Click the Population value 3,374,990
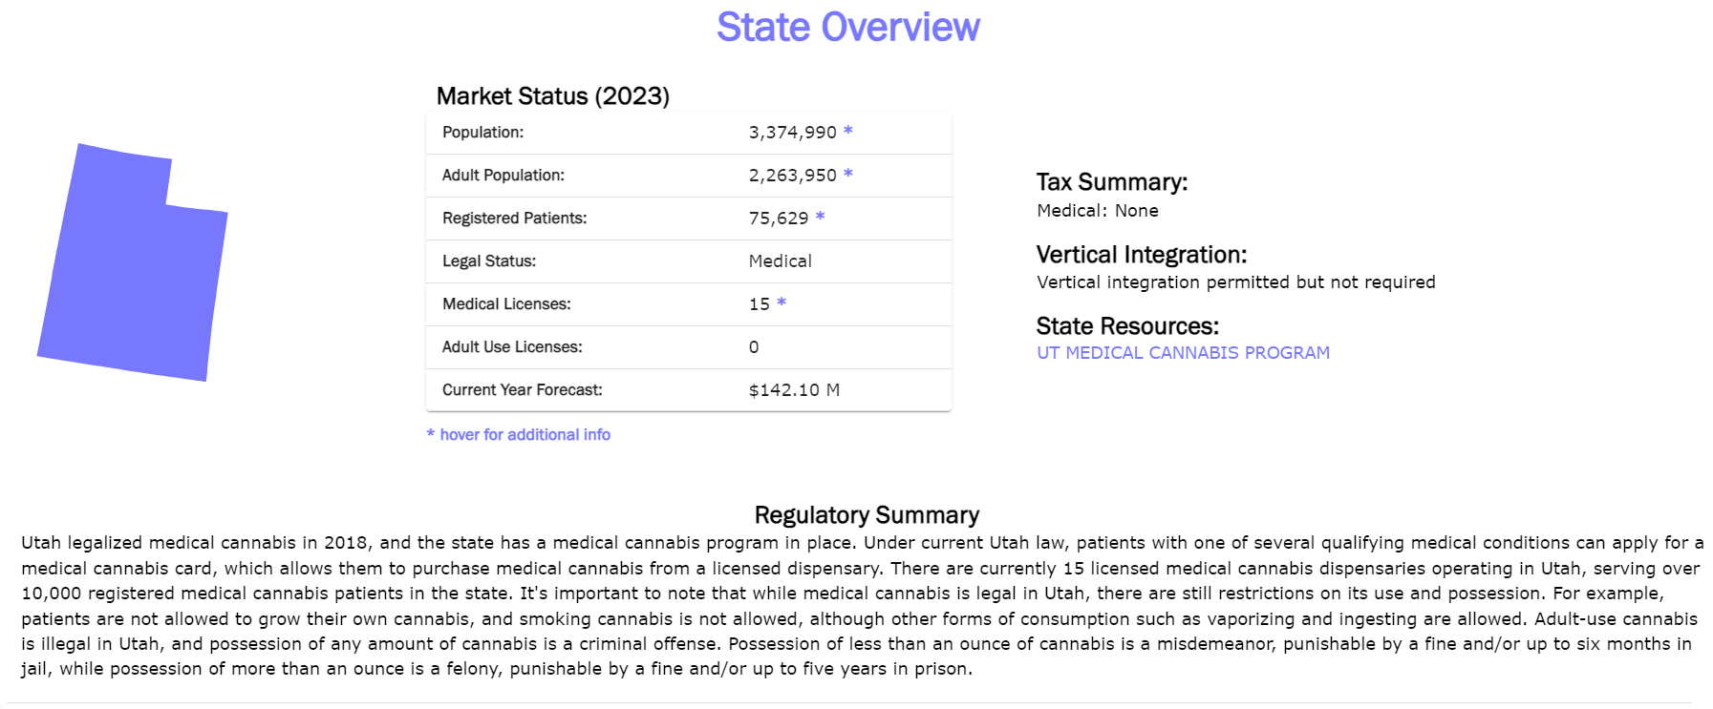Viewport: 1713px width, 709px height. click(792, 133)
